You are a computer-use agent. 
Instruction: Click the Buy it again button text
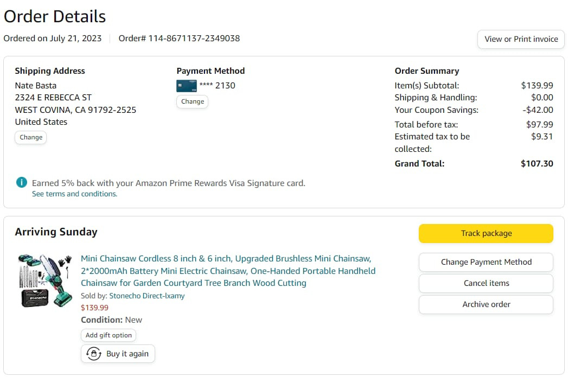127,354
